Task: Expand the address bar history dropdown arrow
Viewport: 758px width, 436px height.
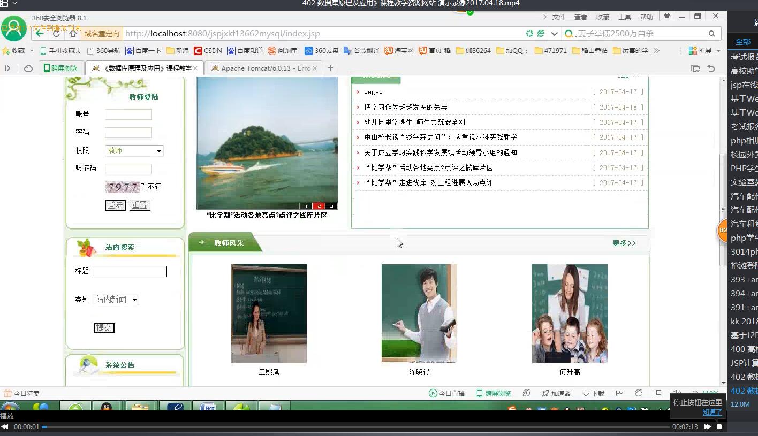Action: coord(555,33)
